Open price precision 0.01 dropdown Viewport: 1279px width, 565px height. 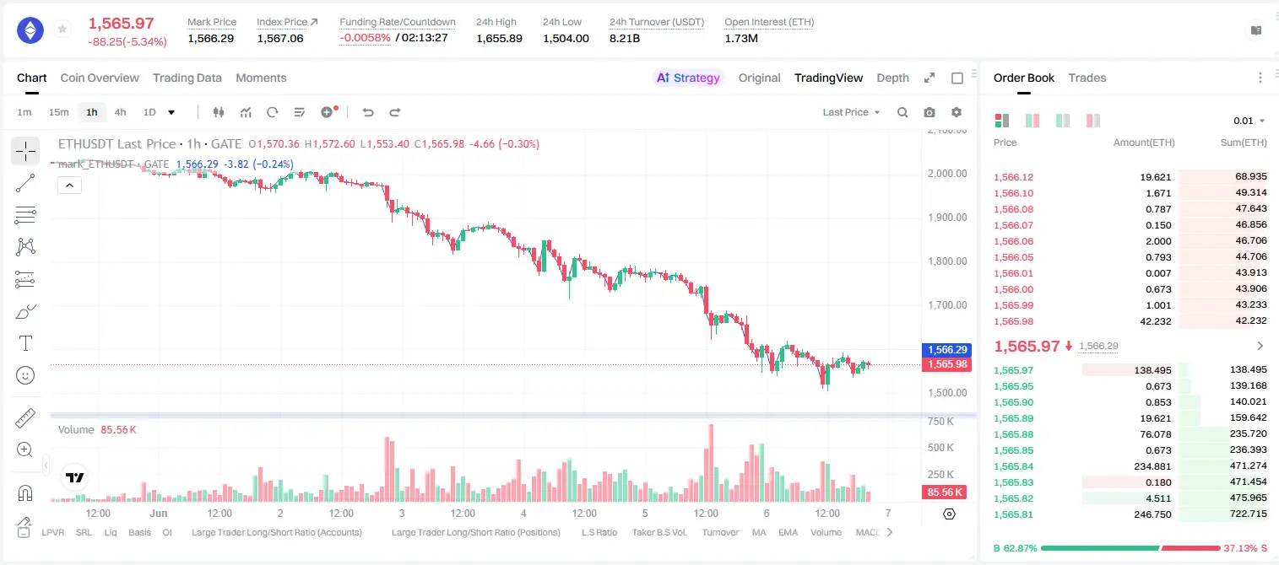[x=1249, y=121]
